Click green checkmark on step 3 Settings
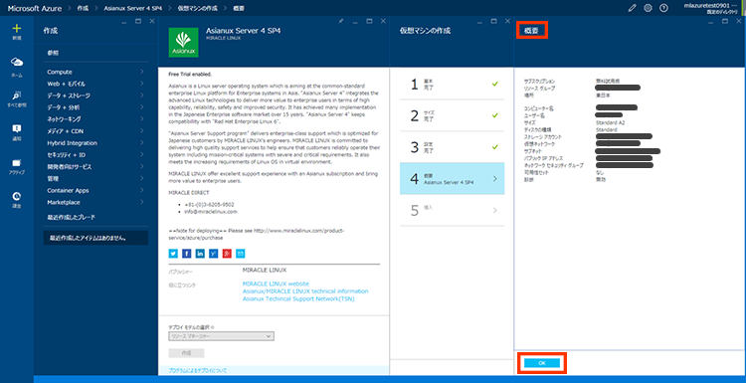 coord(494,146)
